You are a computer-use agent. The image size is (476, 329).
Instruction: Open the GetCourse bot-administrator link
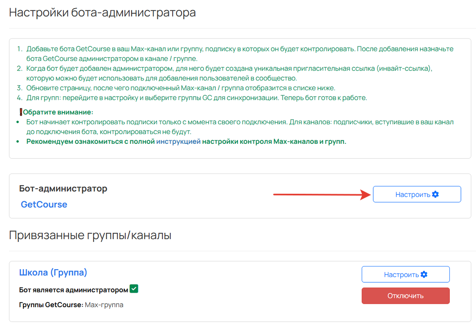tap(44, 204)
